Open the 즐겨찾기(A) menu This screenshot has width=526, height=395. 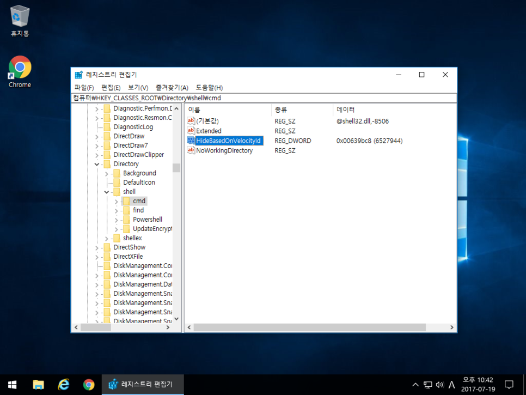click(x=172, y=88)
